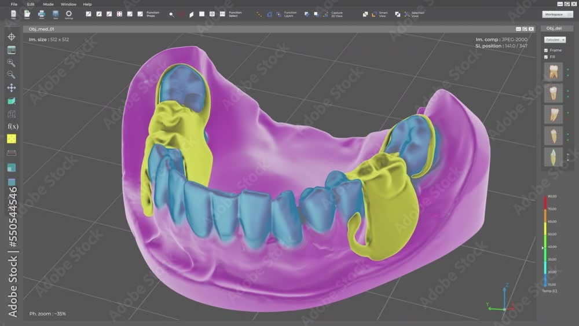579x326 pixels.
Task: Click the Save floppy disk icon
Action: point(56,14)
